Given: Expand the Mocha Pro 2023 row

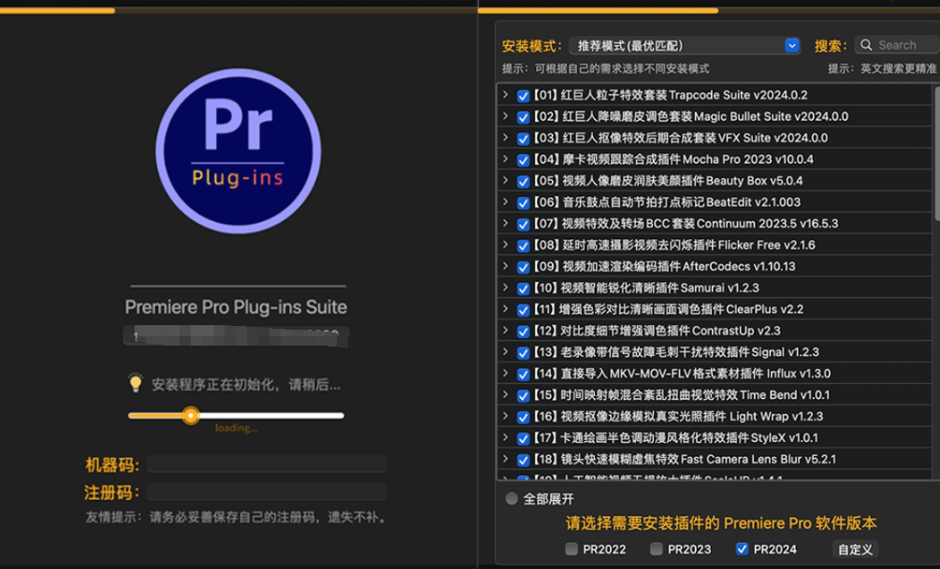Looking at the screenshot, I should pyautogui.click(x=505, y=159).
